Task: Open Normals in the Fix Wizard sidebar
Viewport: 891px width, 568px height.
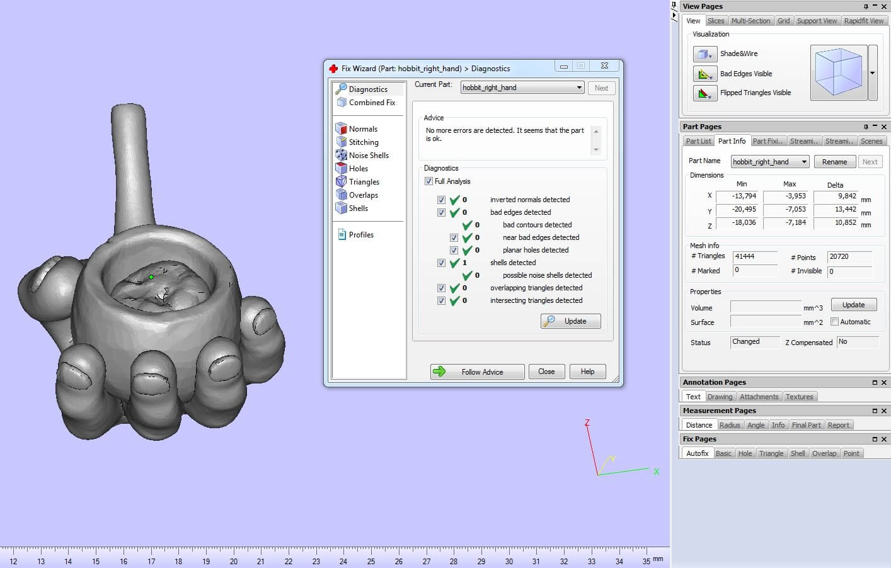Action: (363, 129)
